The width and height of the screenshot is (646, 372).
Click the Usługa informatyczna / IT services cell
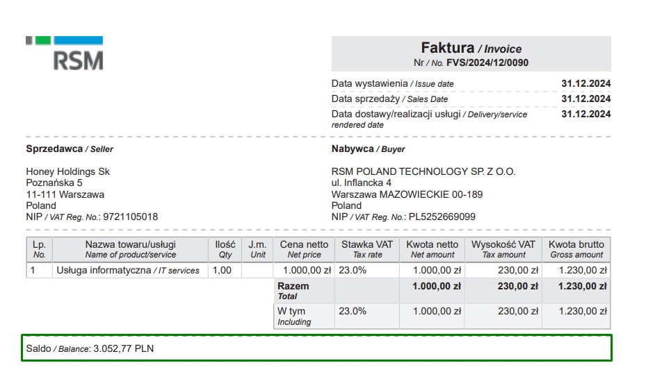127,271
